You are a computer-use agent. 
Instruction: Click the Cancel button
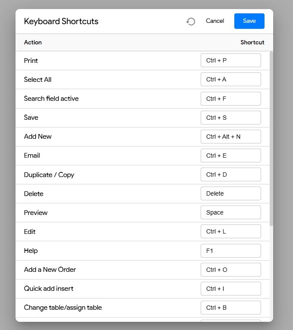click(x=215, y=21)
